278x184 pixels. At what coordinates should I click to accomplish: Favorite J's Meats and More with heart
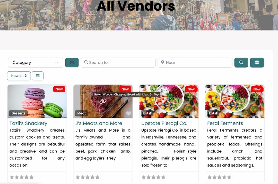pyautogui.click(x=128, y=113)
